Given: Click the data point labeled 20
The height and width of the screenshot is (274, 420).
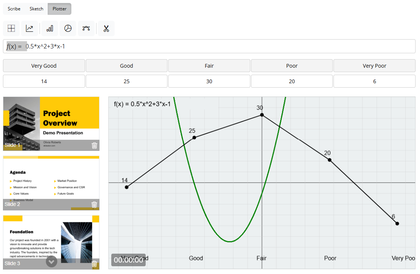Looking at the screenshot, I should (329, 160).
